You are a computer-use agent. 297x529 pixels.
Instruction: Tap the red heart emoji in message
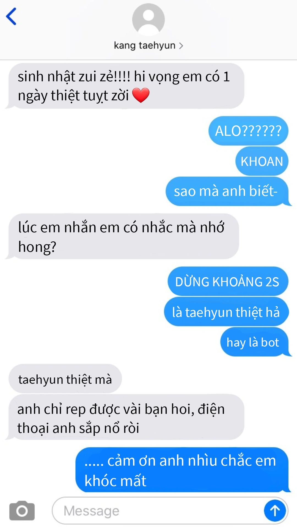click(141, 95)
